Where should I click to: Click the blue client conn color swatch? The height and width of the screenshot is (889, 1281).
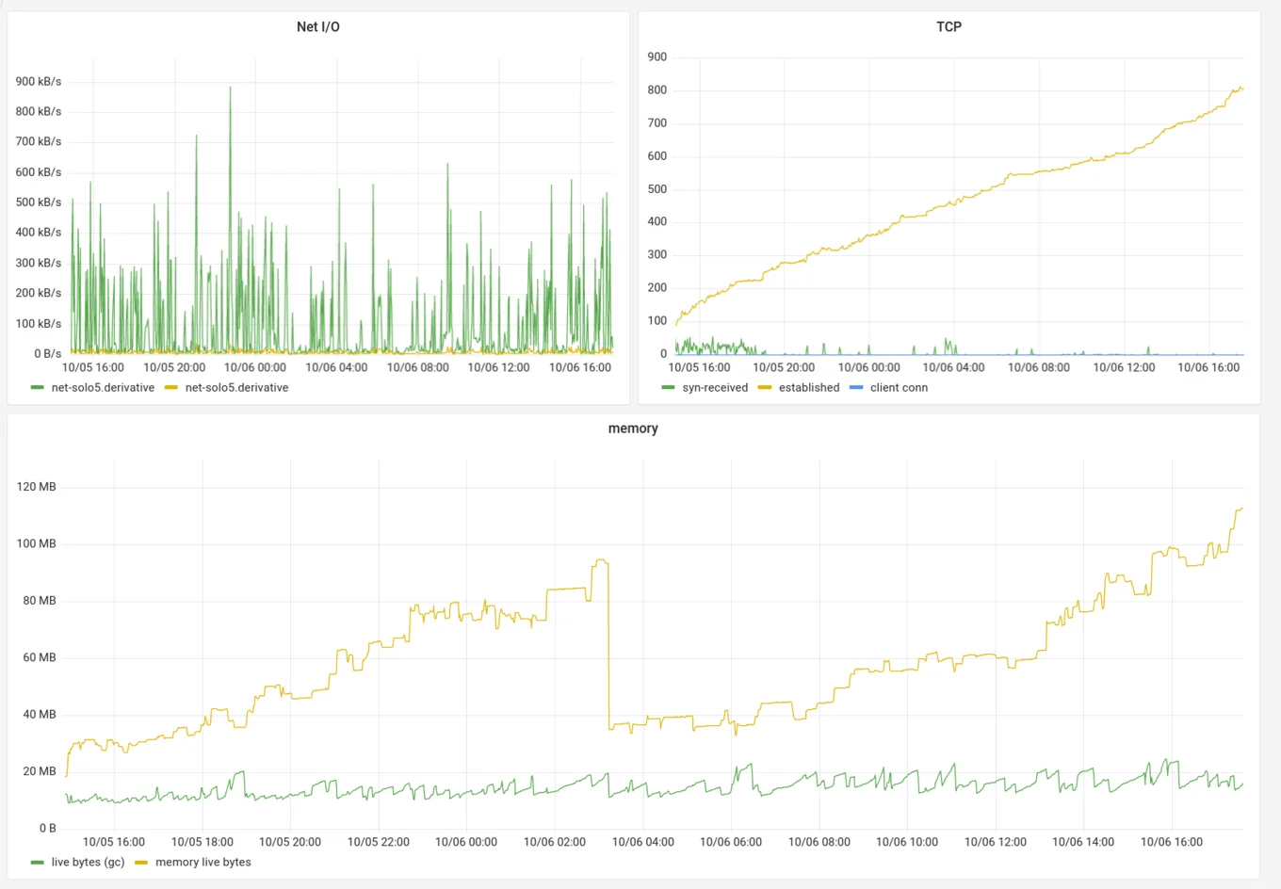858,387
